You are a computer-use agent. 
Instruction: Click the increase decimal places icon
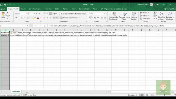click(x=102, y=18)
